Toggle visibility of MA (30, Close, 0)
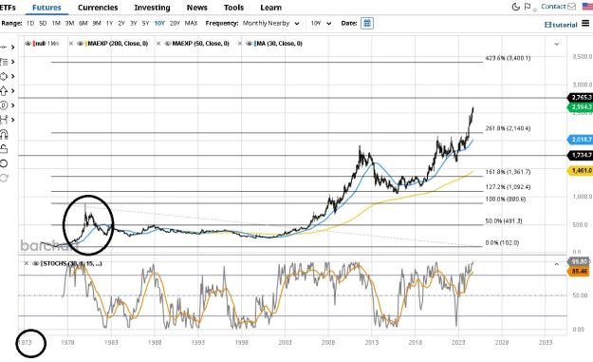The height and width of the screenshot is (362, 593). pos(249,44)
